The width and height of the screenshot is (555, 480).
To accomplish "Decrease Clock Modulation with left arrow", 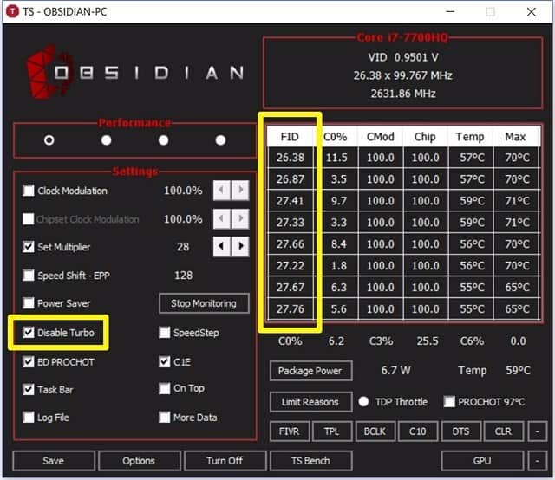I will pos(222,191).
